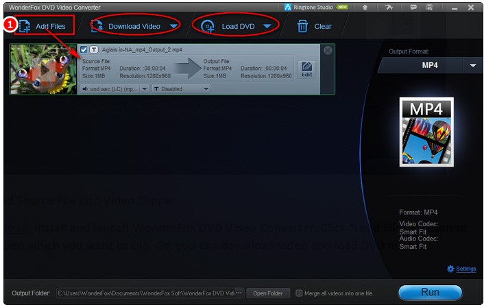This screenshot has width=484, height=305.
Task: Open the feedback chat bubble icon
Action: [413, 7]
